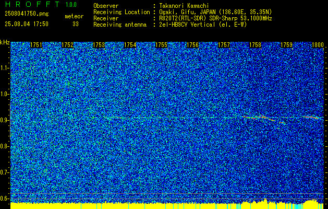
Task: Click the yellow signal level bar graph
Action: click(x=167, y=205)
